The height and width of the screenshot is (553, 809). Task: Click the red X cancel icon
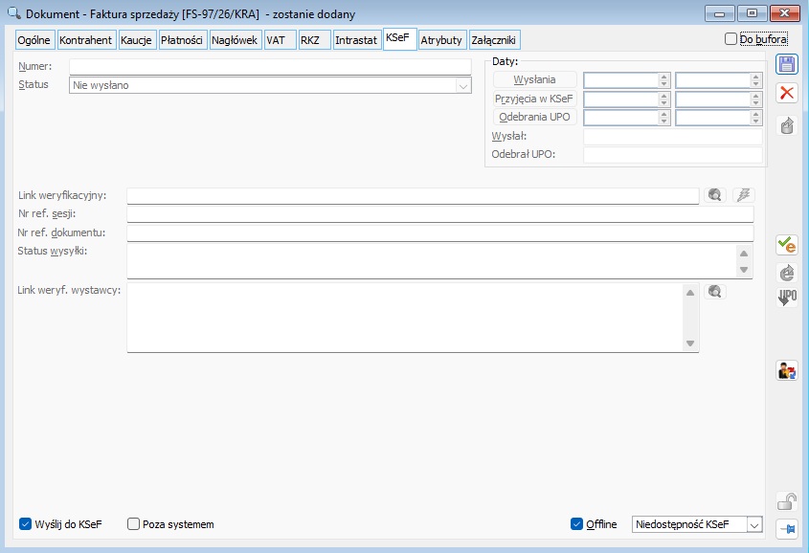[787, 94]
